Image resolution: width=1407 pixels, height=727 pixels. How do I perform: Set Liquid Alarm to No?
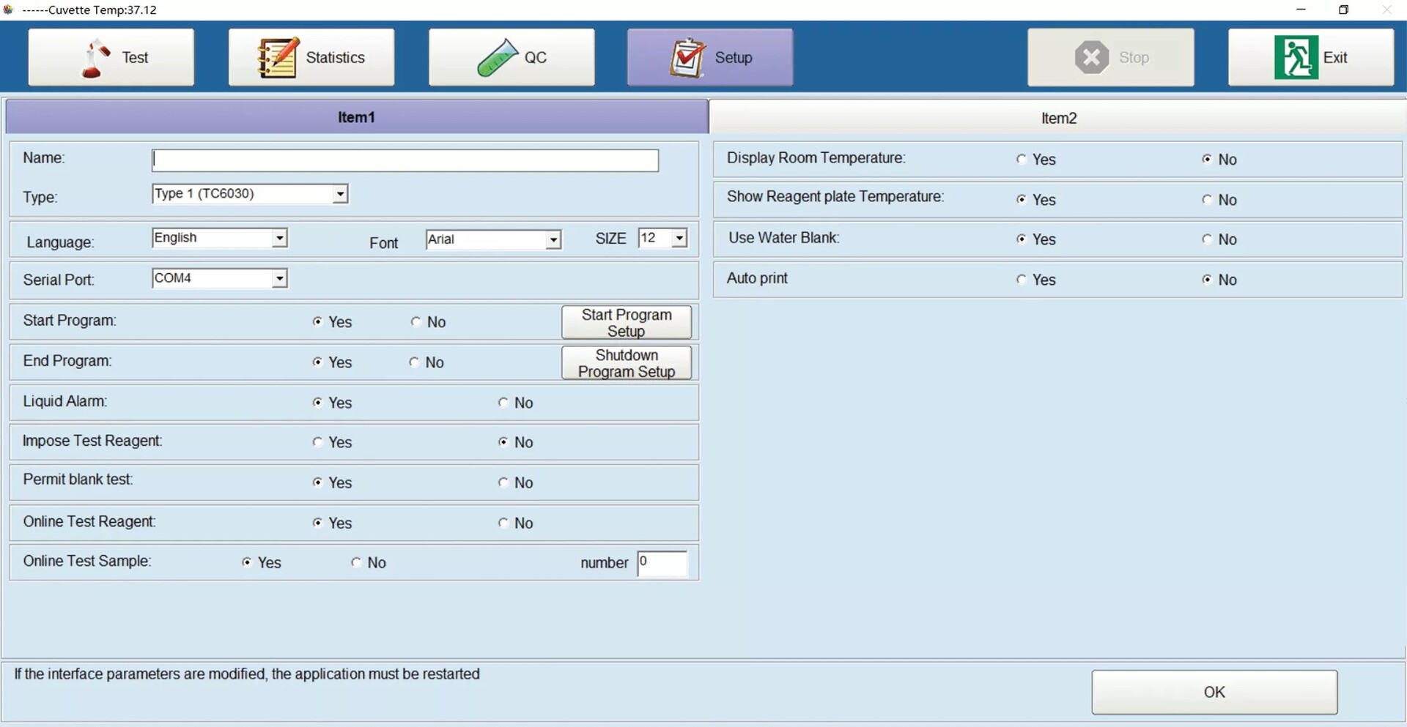coord(503,403)
